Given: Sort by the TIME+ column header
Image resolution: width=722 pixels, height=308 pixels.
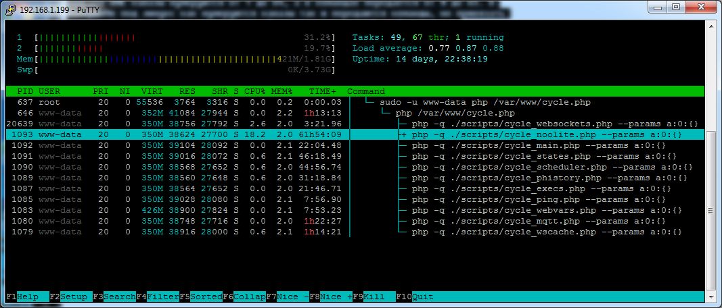Looking at the screenshot, I should tap(323, 91).
